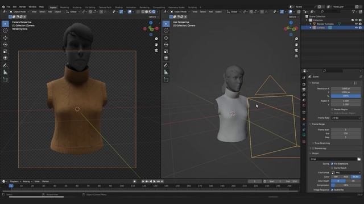Viewport: 364px width, 204px height.
Task: Open the File Format PNG dropdown
Action: coord(346,173)
